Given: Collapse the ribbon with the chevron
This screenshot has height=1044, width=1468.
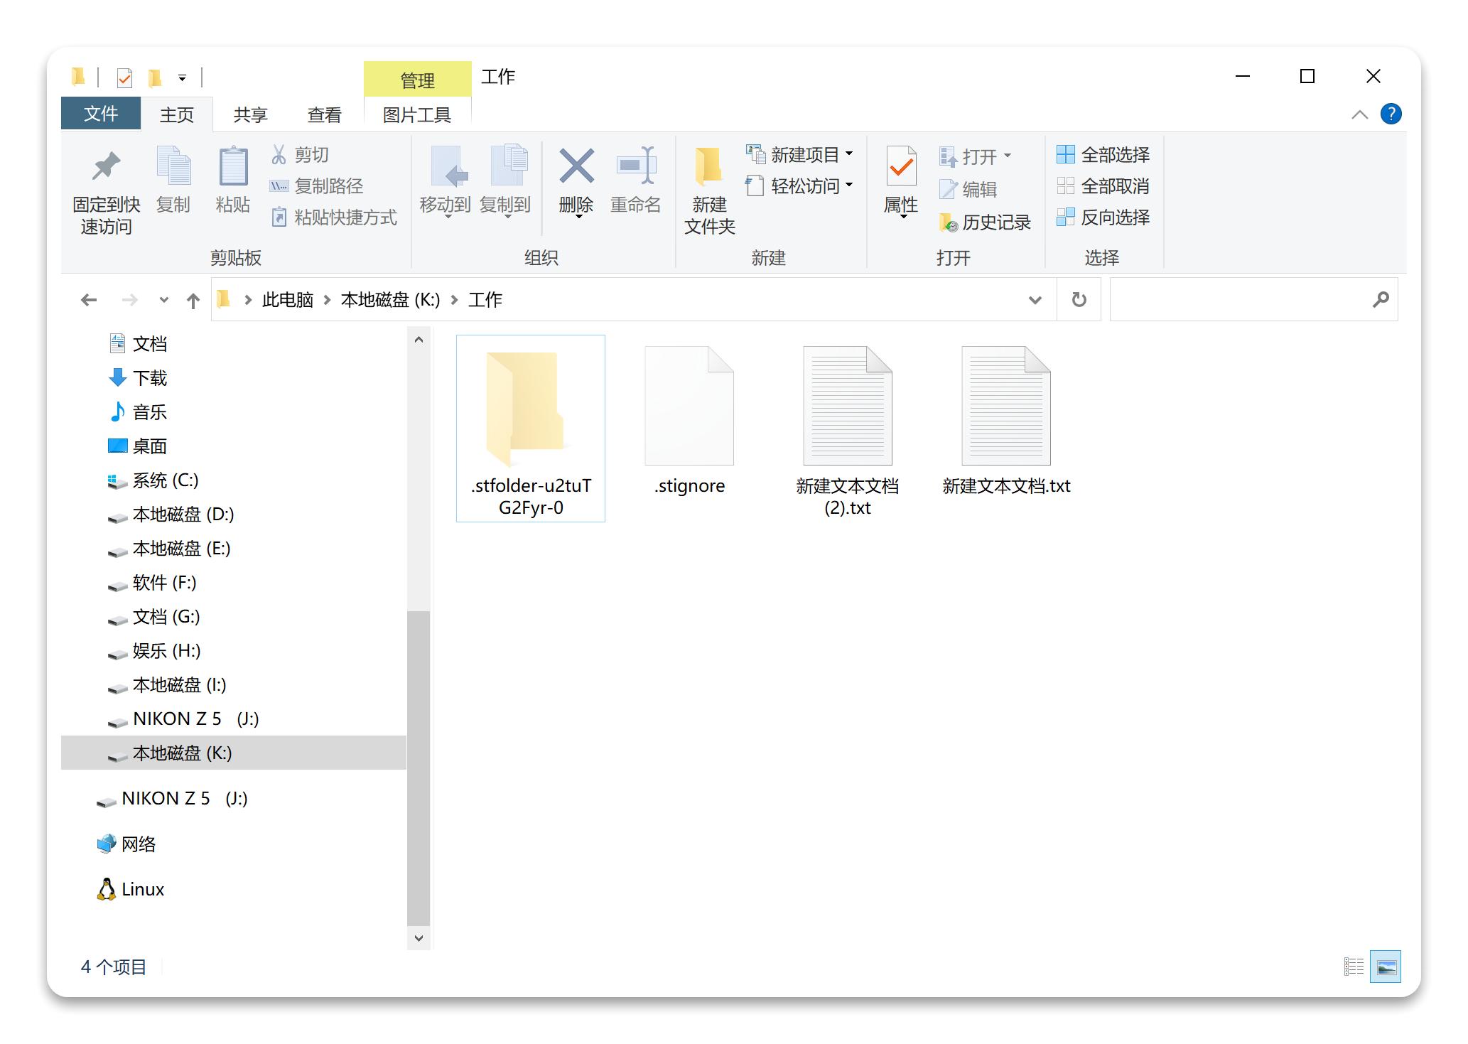Looking at the screenshot, I should (1359, 114).
